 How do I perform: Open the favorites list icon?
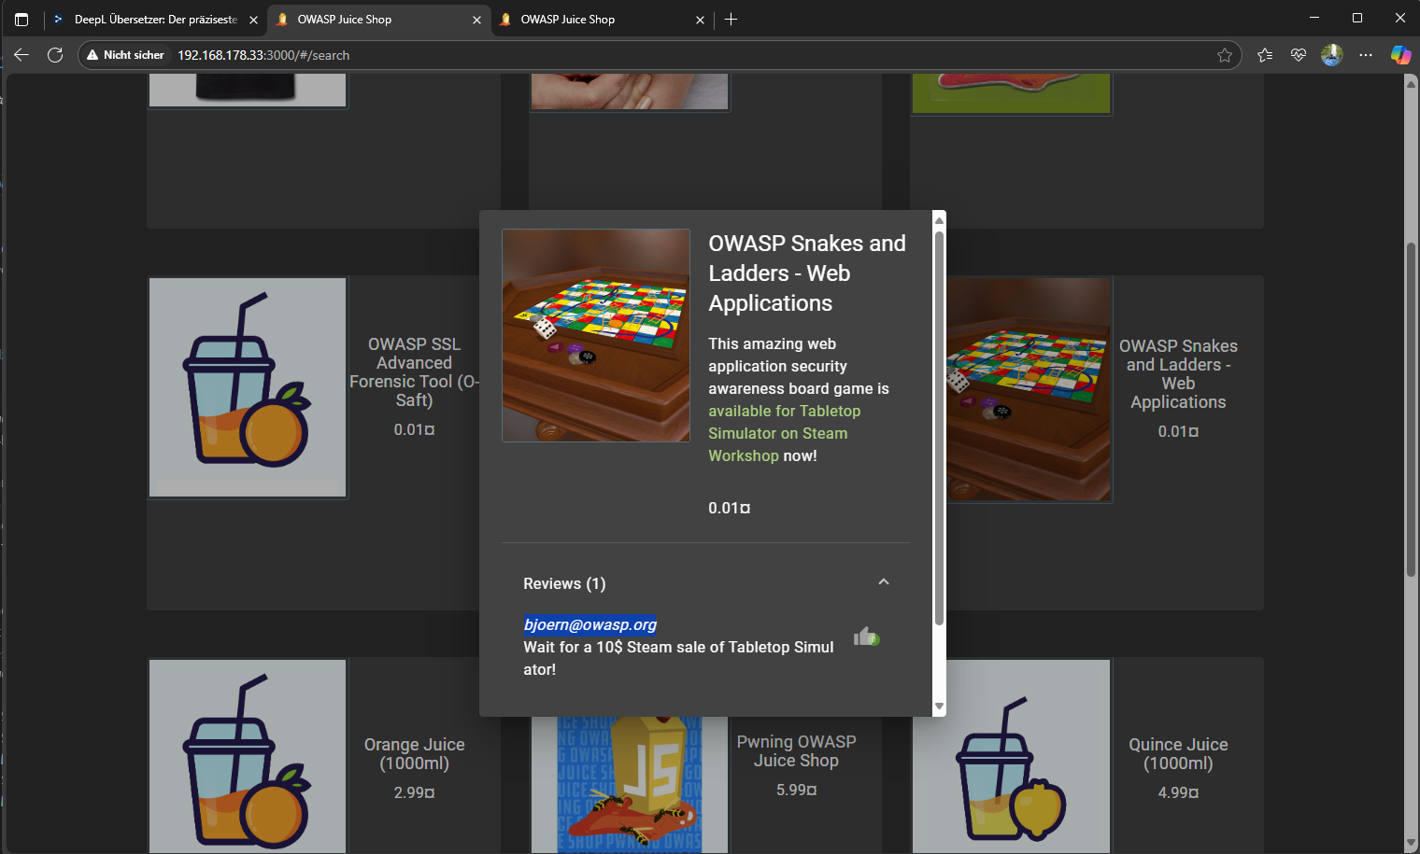tap(1265, 55)
